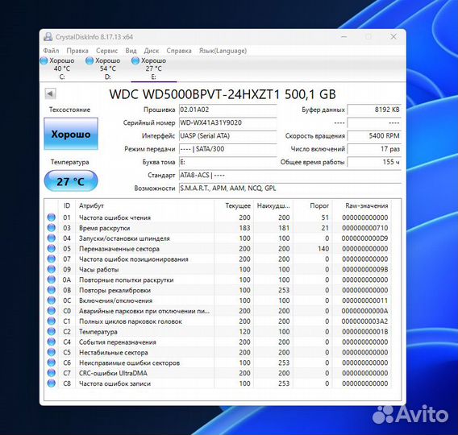The width and height of the screenshot is (458, 435).
Task: Click status orb for attribute C7 CRC errors
Action: click(52, 373)
